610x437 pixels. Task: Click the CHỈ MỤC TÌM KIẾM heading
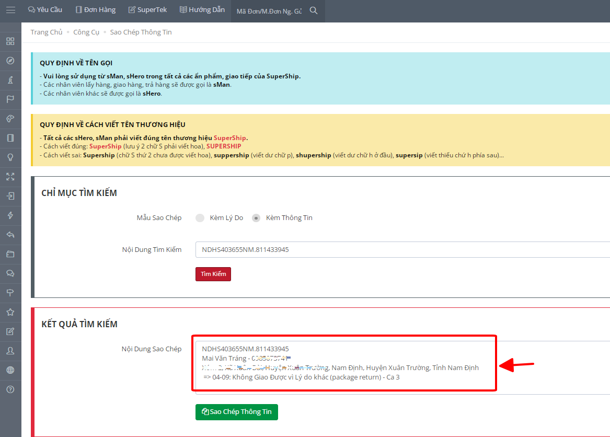79,193
